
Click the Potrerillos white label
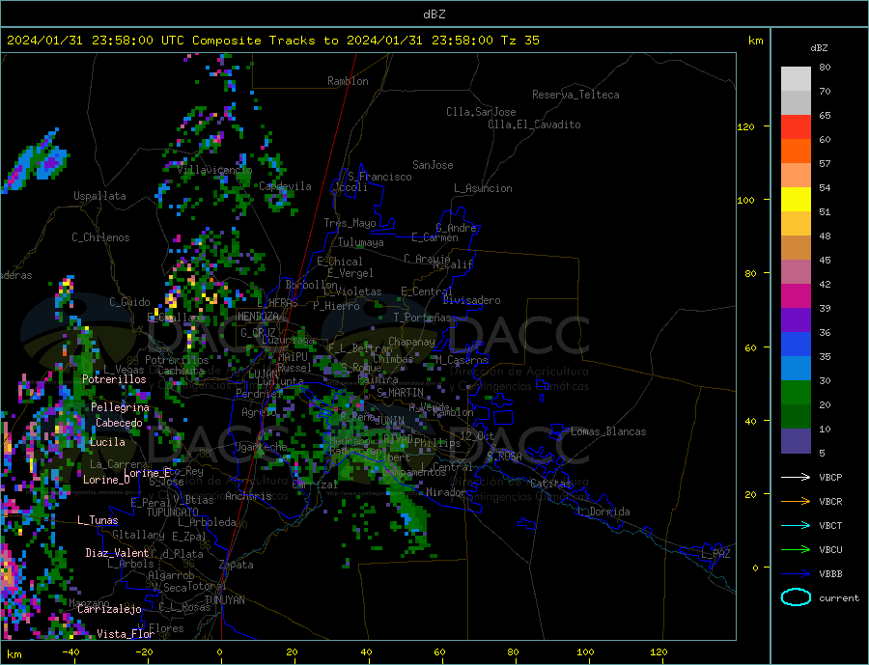tap(114, 379)
